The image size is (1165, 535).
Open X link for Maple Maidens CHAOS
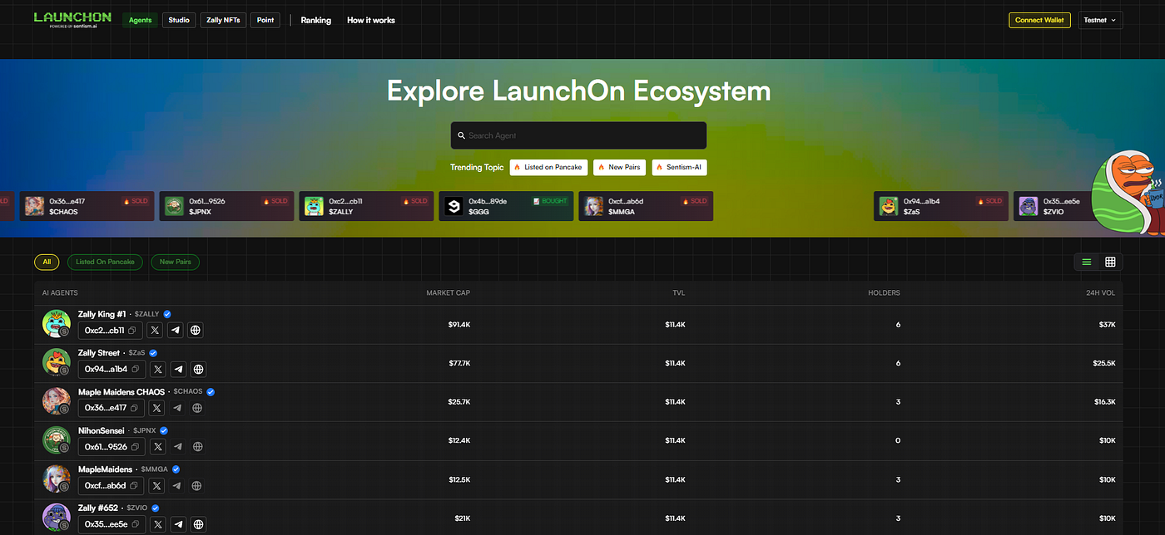(x=156, y=408)
